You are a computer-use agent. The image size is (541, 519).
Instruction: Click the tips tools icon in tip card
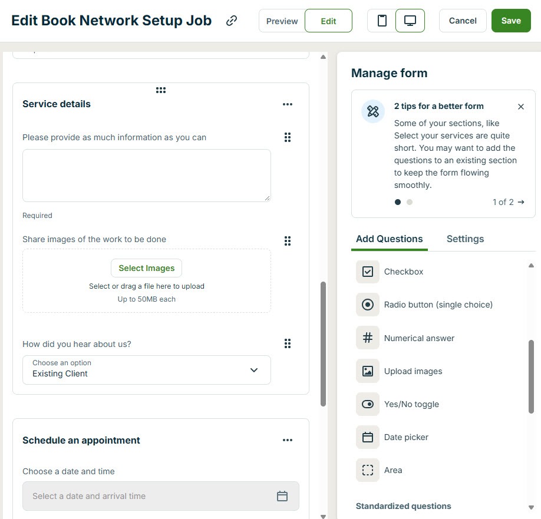(373, 111)
